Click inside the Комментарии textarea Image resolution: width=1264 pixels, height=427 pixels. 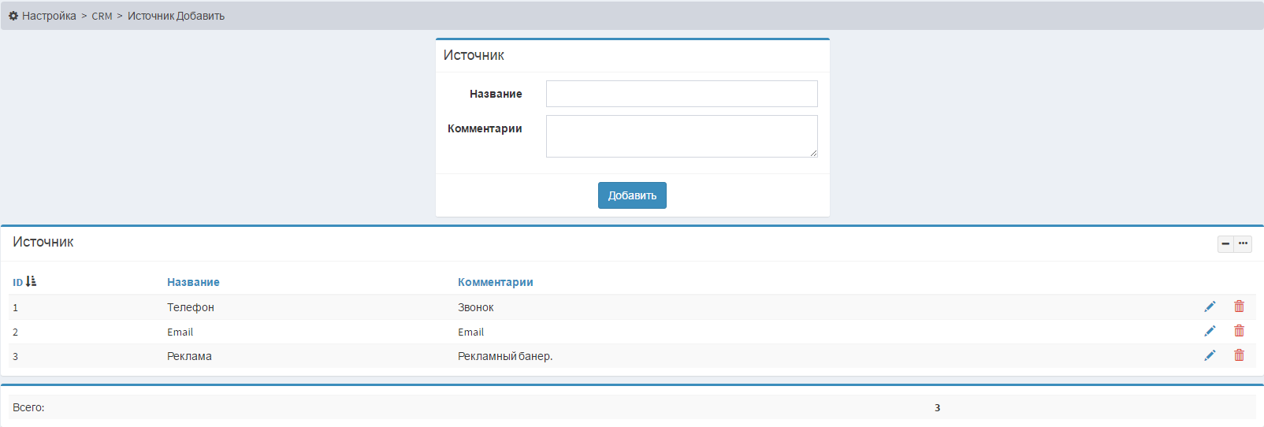coord(682,136)
